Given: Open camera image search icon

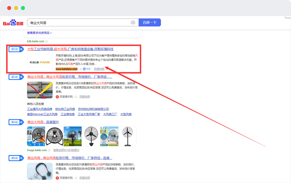Looking at the screenshot, I should (133, 22).
